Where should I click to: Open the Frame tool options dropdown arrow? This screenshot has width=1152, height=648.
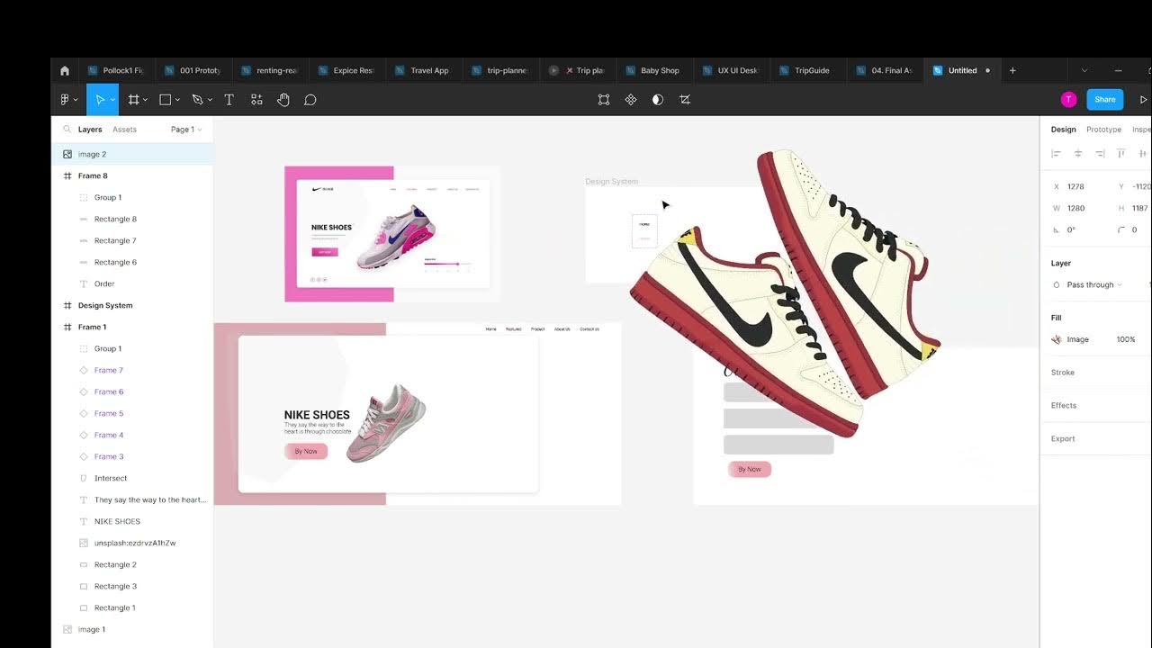pos(146,100)
